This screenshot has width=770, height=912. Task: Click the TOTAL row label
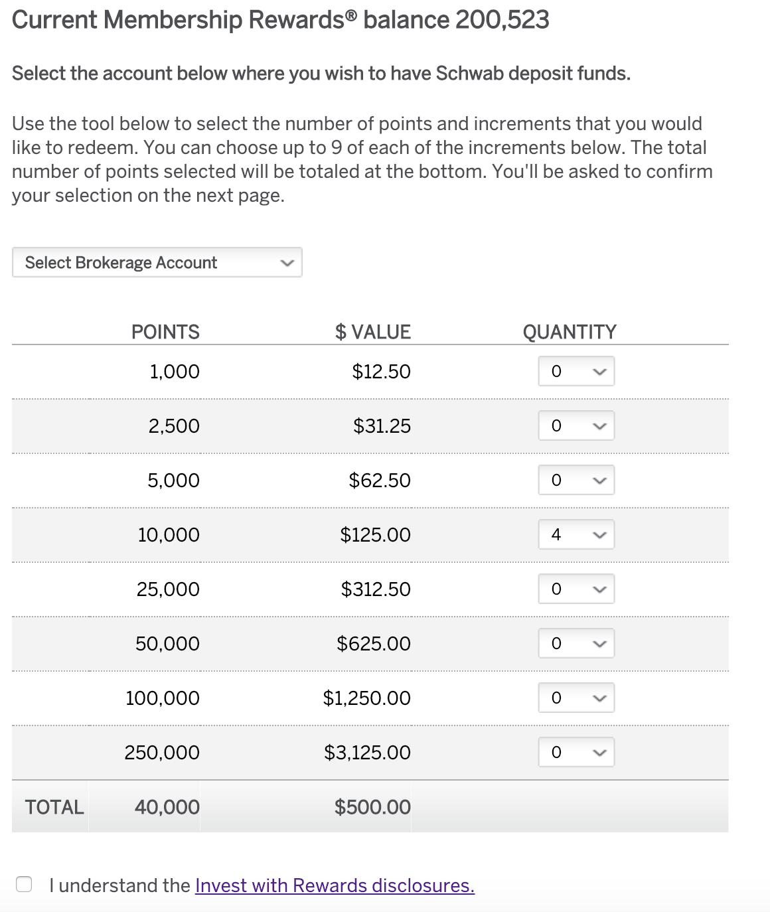pyautogui.click(x=54, y=806)
